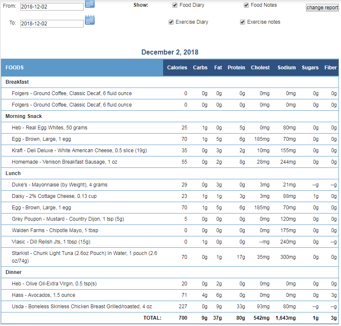The height and width of the screenshot is (326, 341).
Task: Click the avocado fiber value 3g
Action: 334,295
